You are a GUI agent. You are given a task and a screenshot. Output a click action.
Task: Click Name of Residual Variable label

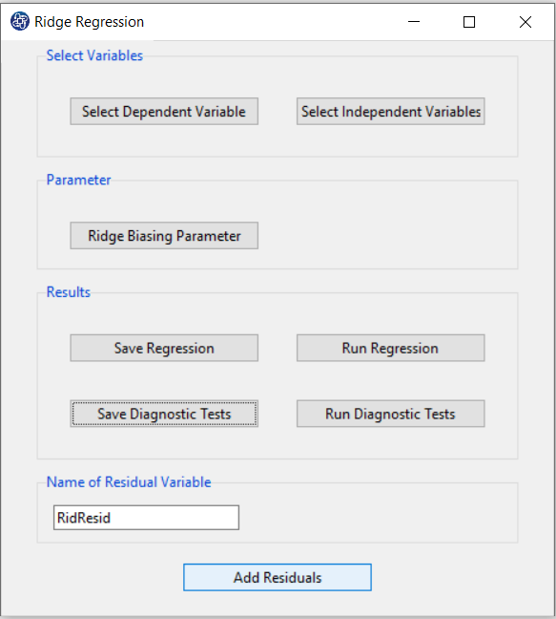(129, 482)
